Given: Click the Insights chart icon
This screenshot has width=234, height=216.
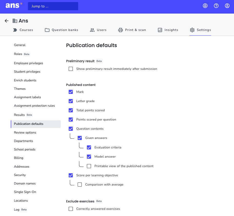Looking at the screenshot, I should 160,30.
